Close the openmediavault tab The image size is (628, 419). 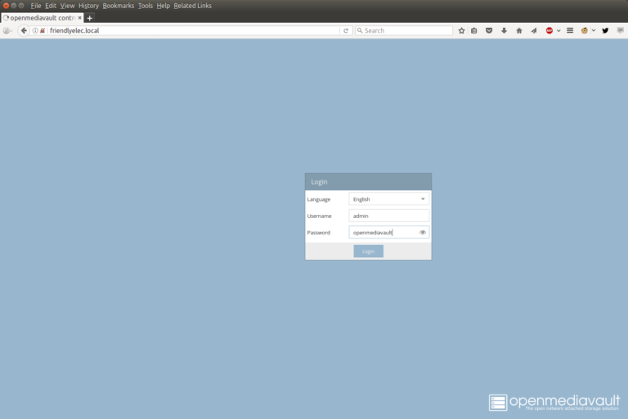pos(79,18)
